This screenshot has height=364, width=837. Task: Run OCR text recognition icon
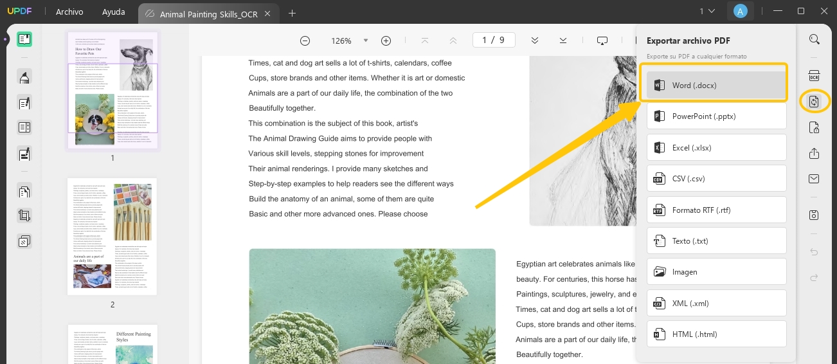815,76
